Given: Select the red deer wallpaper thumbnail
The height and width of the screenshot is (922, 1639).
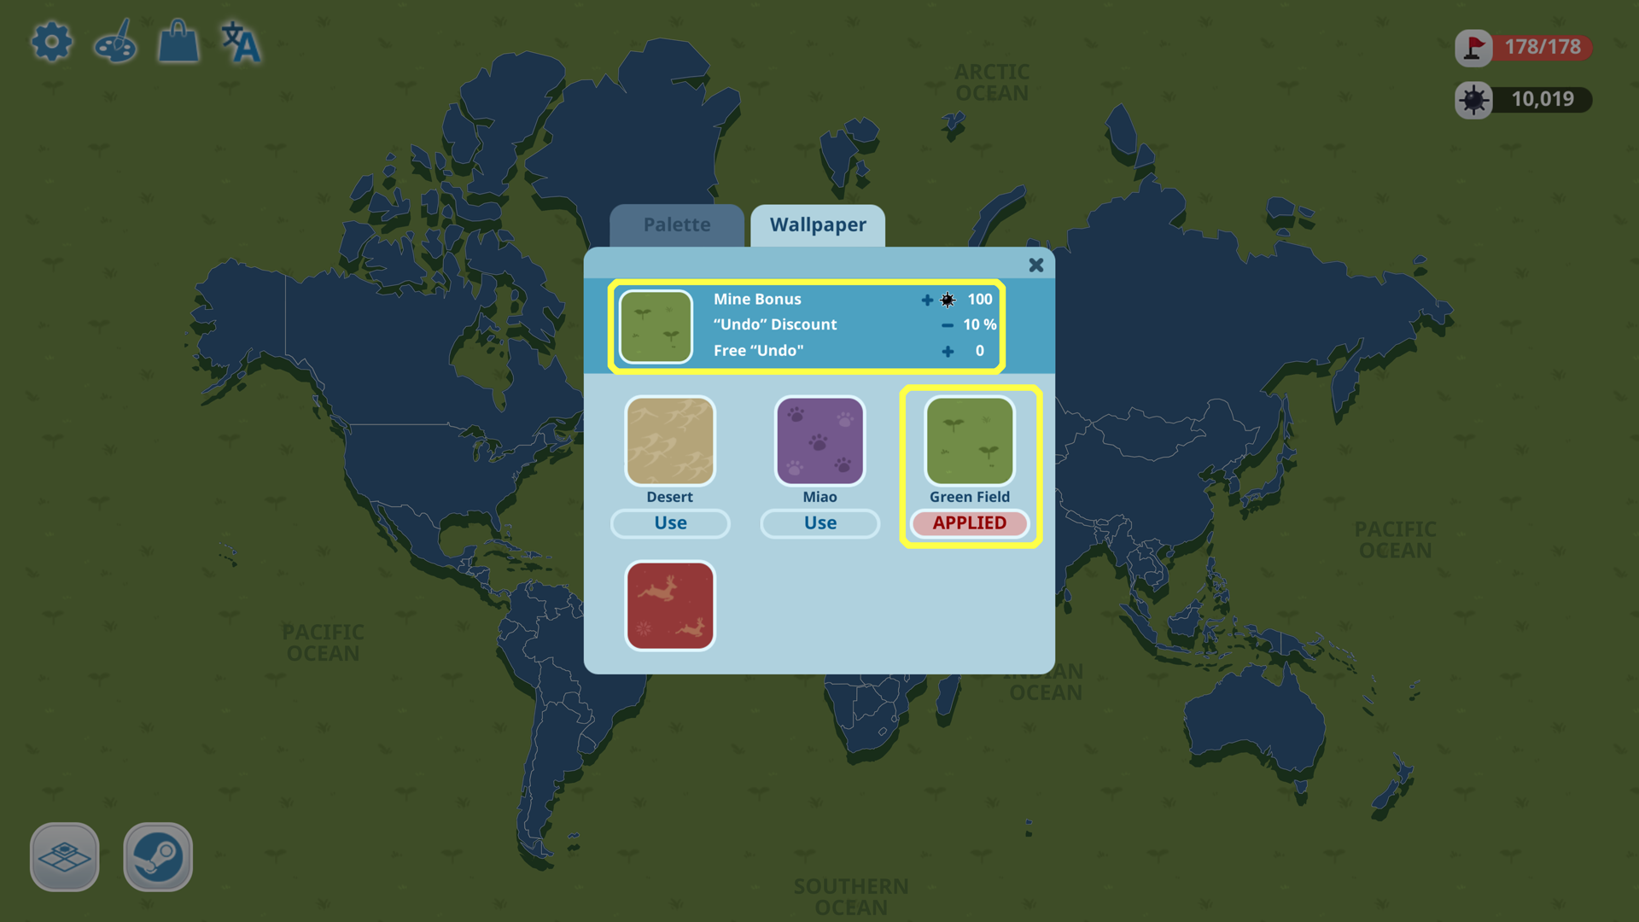Looking at the screenshot, I should coord(670,605).
